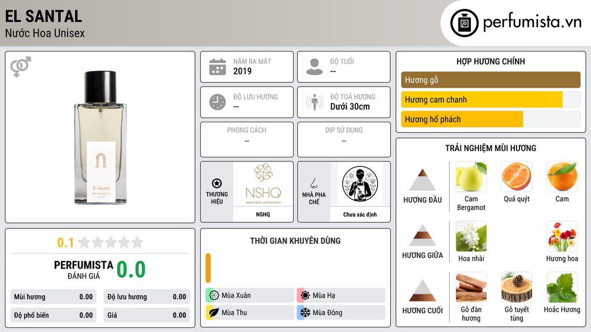The height and width of the screenshot is (332, 591).
Task: Click the 'Chưa xác định' perfumer label
Action: coord(360,214)
